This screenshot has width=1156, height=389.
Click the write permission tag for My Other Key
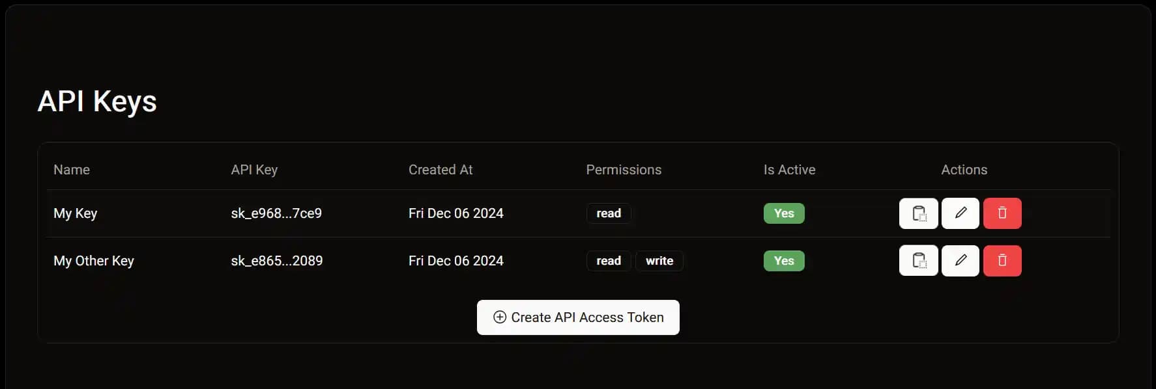659,260
